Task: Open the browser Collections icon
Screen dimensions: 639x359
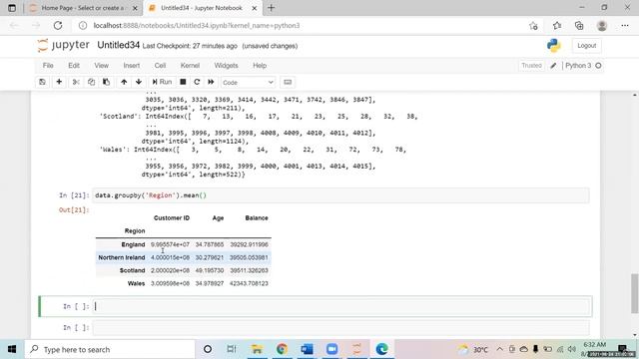Action: (x=579, y=26)
